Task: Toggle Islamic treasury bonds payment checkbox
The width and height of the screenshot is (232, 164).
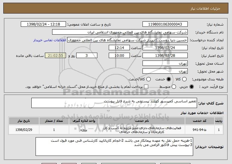Action: (146, 87)
